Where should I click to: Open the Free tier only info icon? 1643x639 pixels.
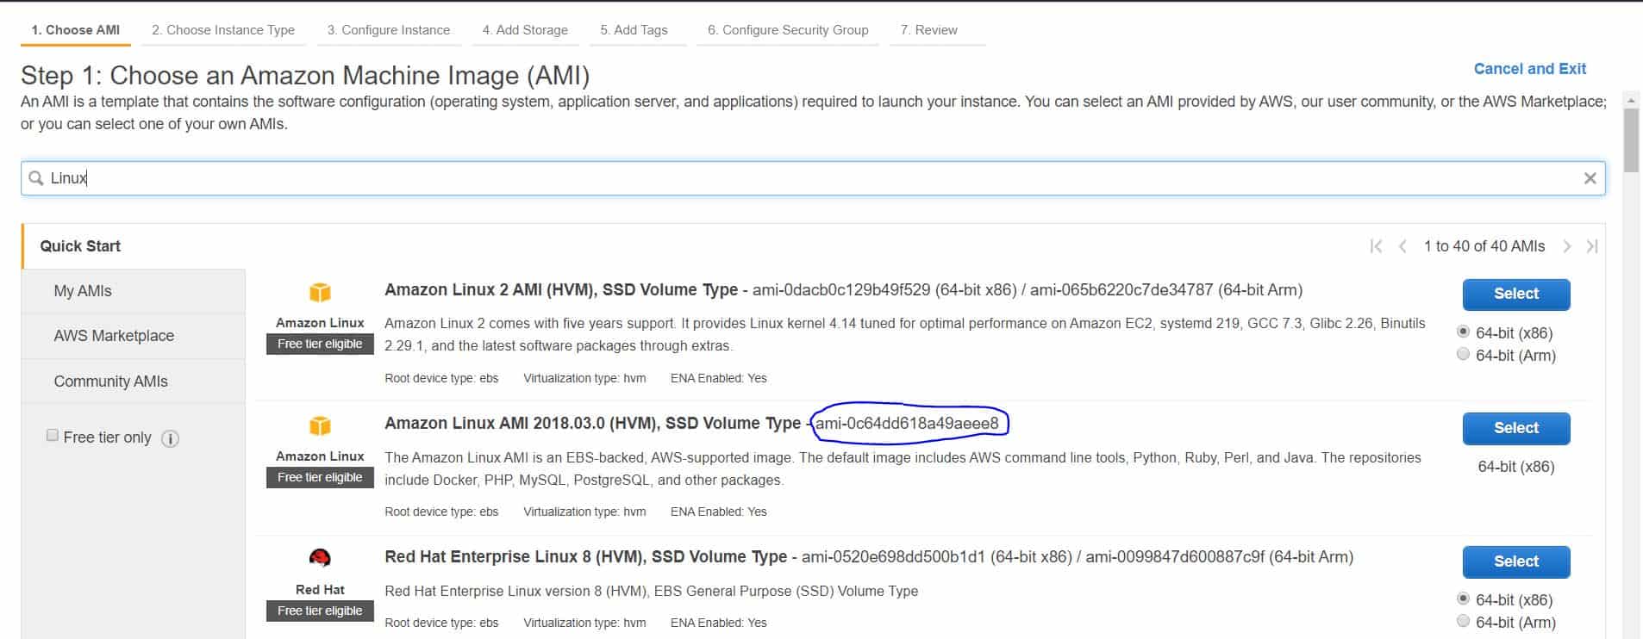tap(171, 438)
